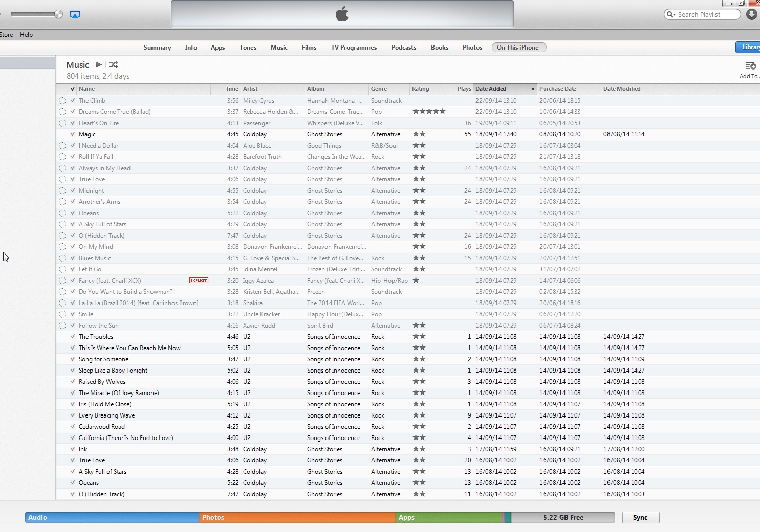Screen dimensions: 760x532
Task: Sort by the Album column header
Action: tap(337, 89)
